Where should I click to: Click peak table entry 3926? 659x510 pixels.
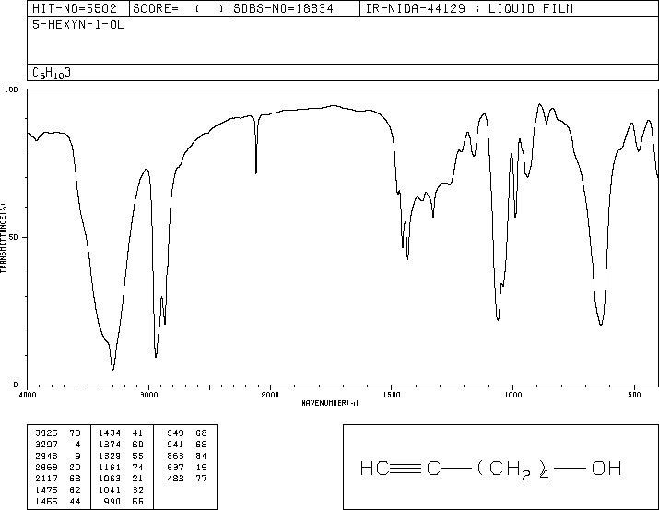46,433
